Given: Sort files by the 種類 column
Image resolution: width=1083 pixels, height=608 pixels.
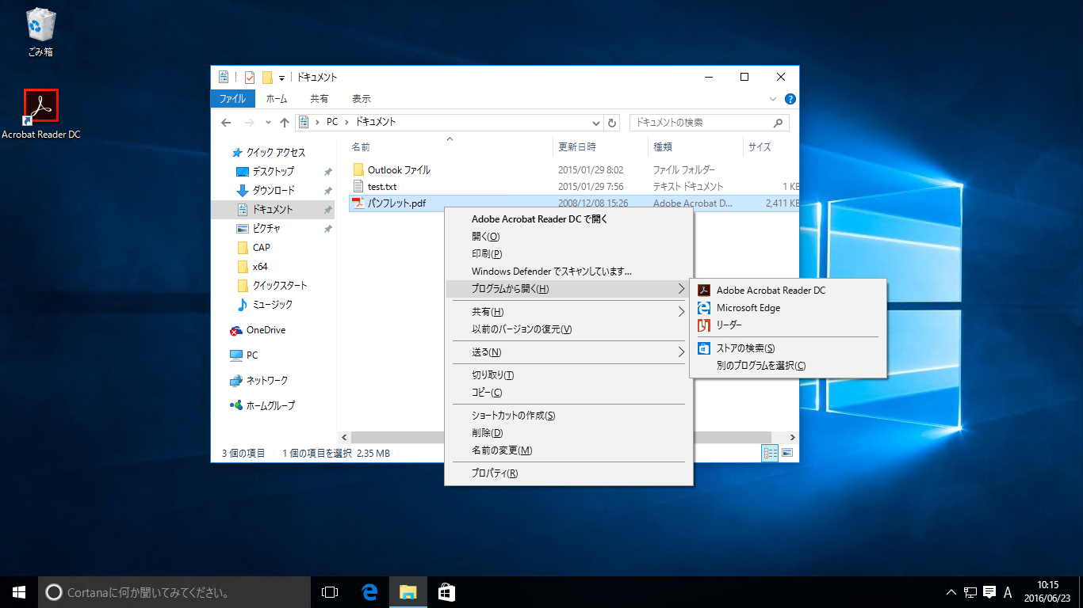Looking at the screenshot, I should [695, 147].
